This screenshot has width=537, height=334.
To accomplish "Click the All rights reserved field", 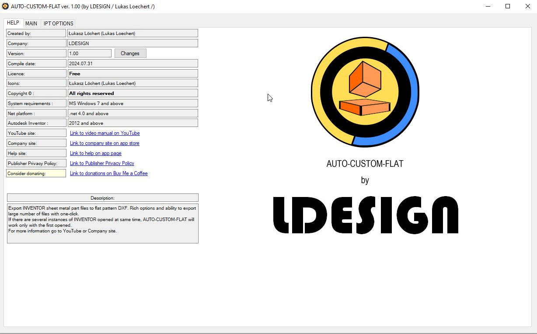I will (x=133, y=93).
